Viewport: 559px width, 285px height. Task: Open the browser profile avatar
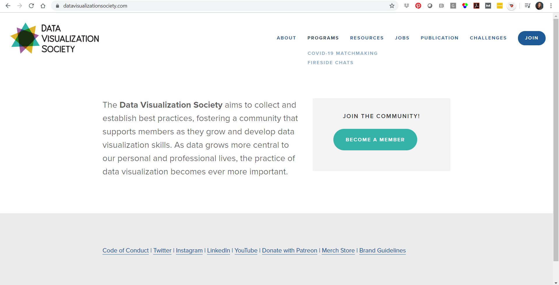(x=539, y=6)
